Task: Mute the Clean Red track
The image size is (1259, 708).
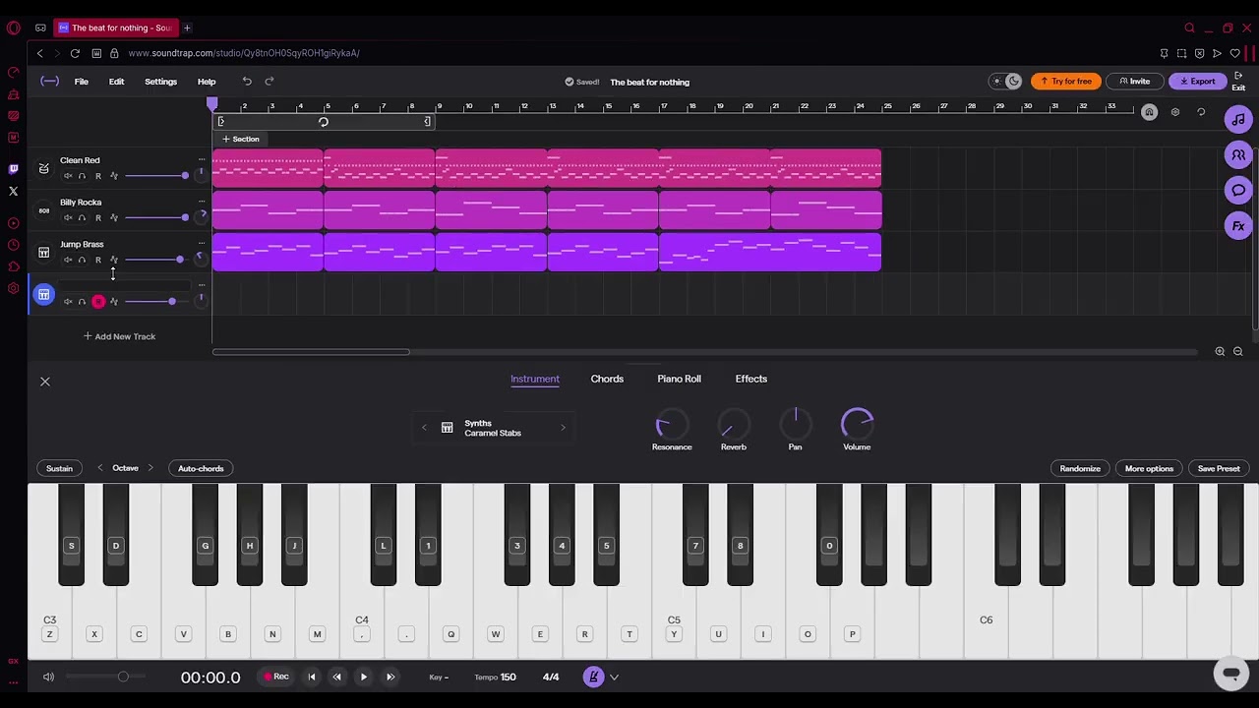Action: (68, 176)
